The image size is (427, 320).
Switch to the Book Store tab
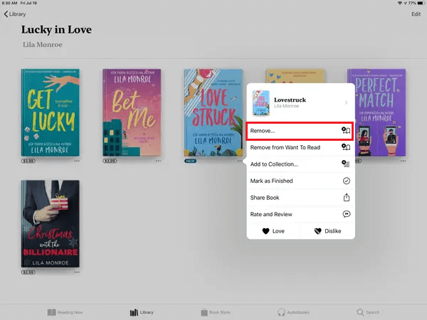[214, 312]
